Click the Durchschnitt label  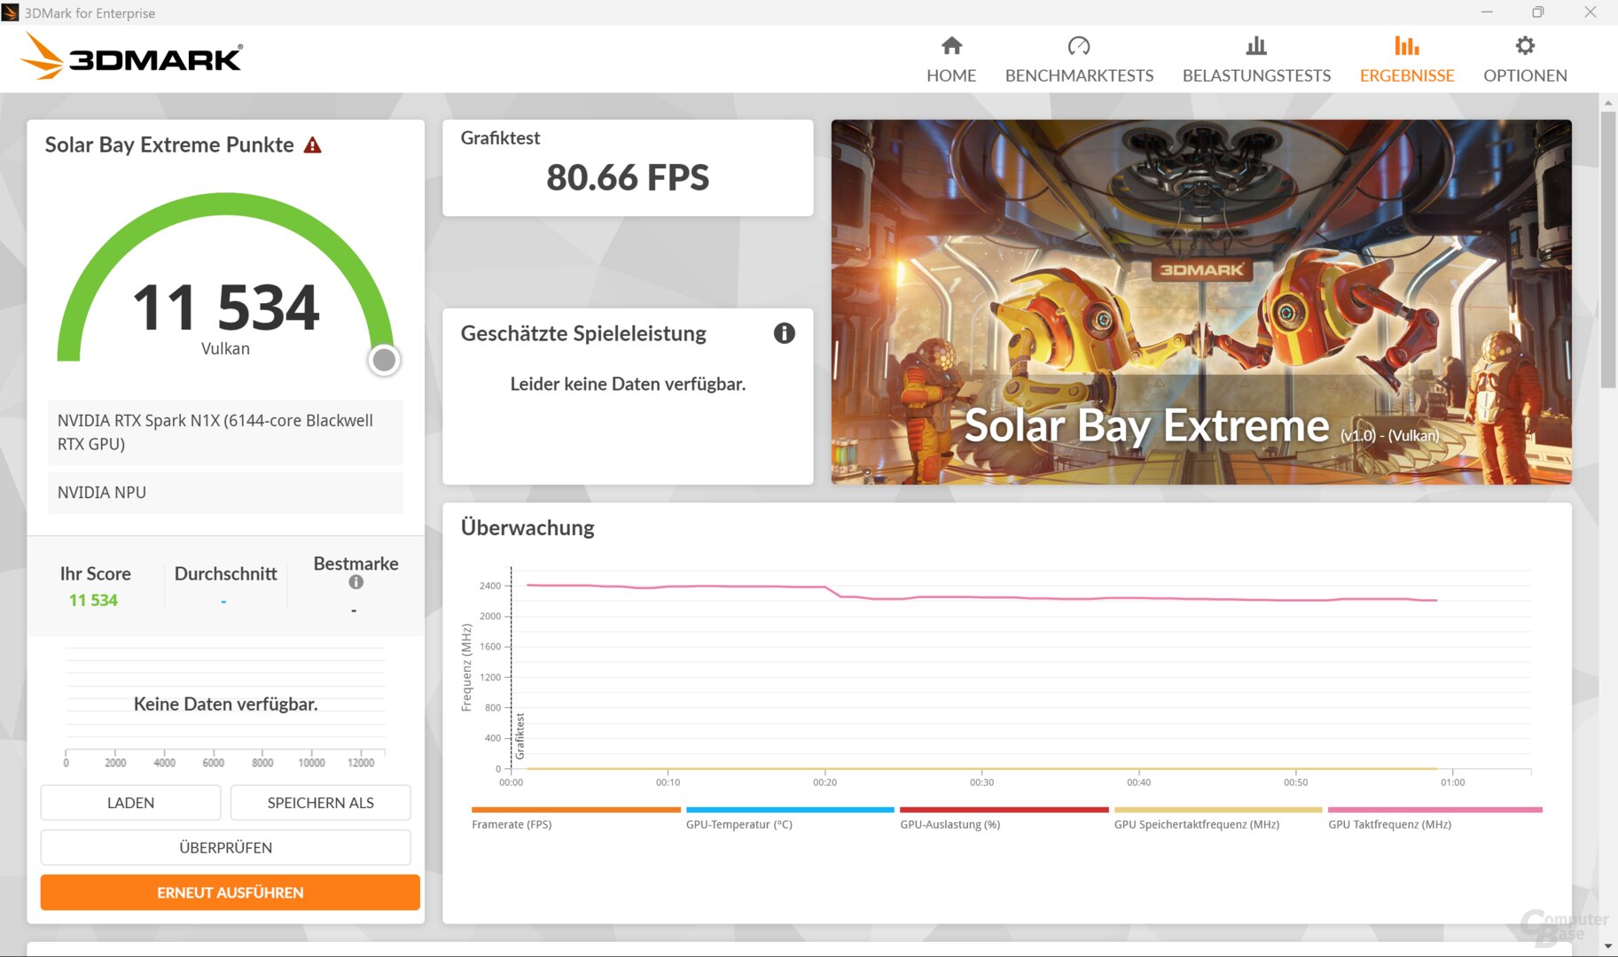[226, 573]
